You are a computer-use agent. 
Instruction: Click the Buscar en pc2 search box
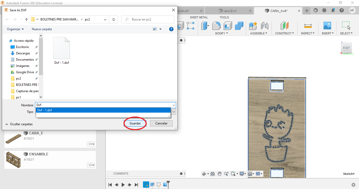148,19
